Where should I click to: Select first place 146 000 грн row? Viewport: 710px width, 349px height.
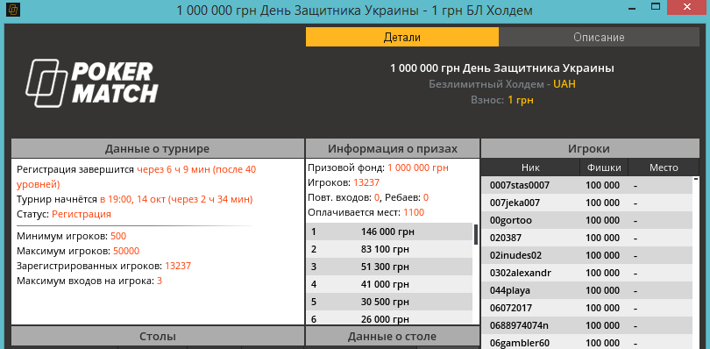tap(389, 231)
